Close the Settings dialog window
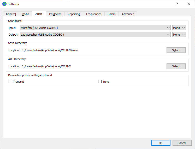 tap(189, 4)
